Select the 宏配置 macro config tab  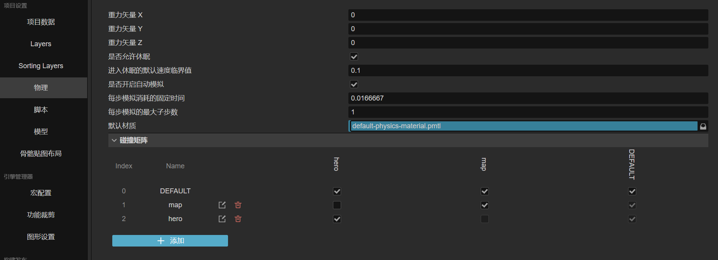pyautogui.click(x=41, y=193)
